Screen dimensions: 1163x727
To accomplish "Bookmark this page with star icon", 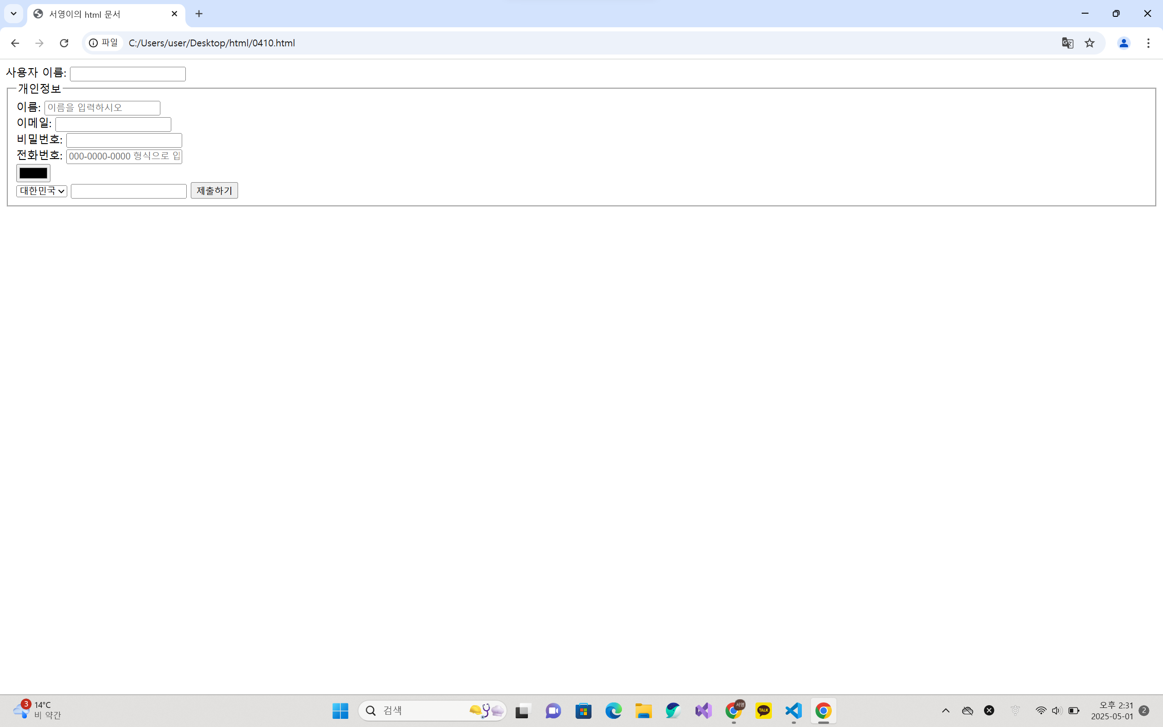I will (1089, 43).
